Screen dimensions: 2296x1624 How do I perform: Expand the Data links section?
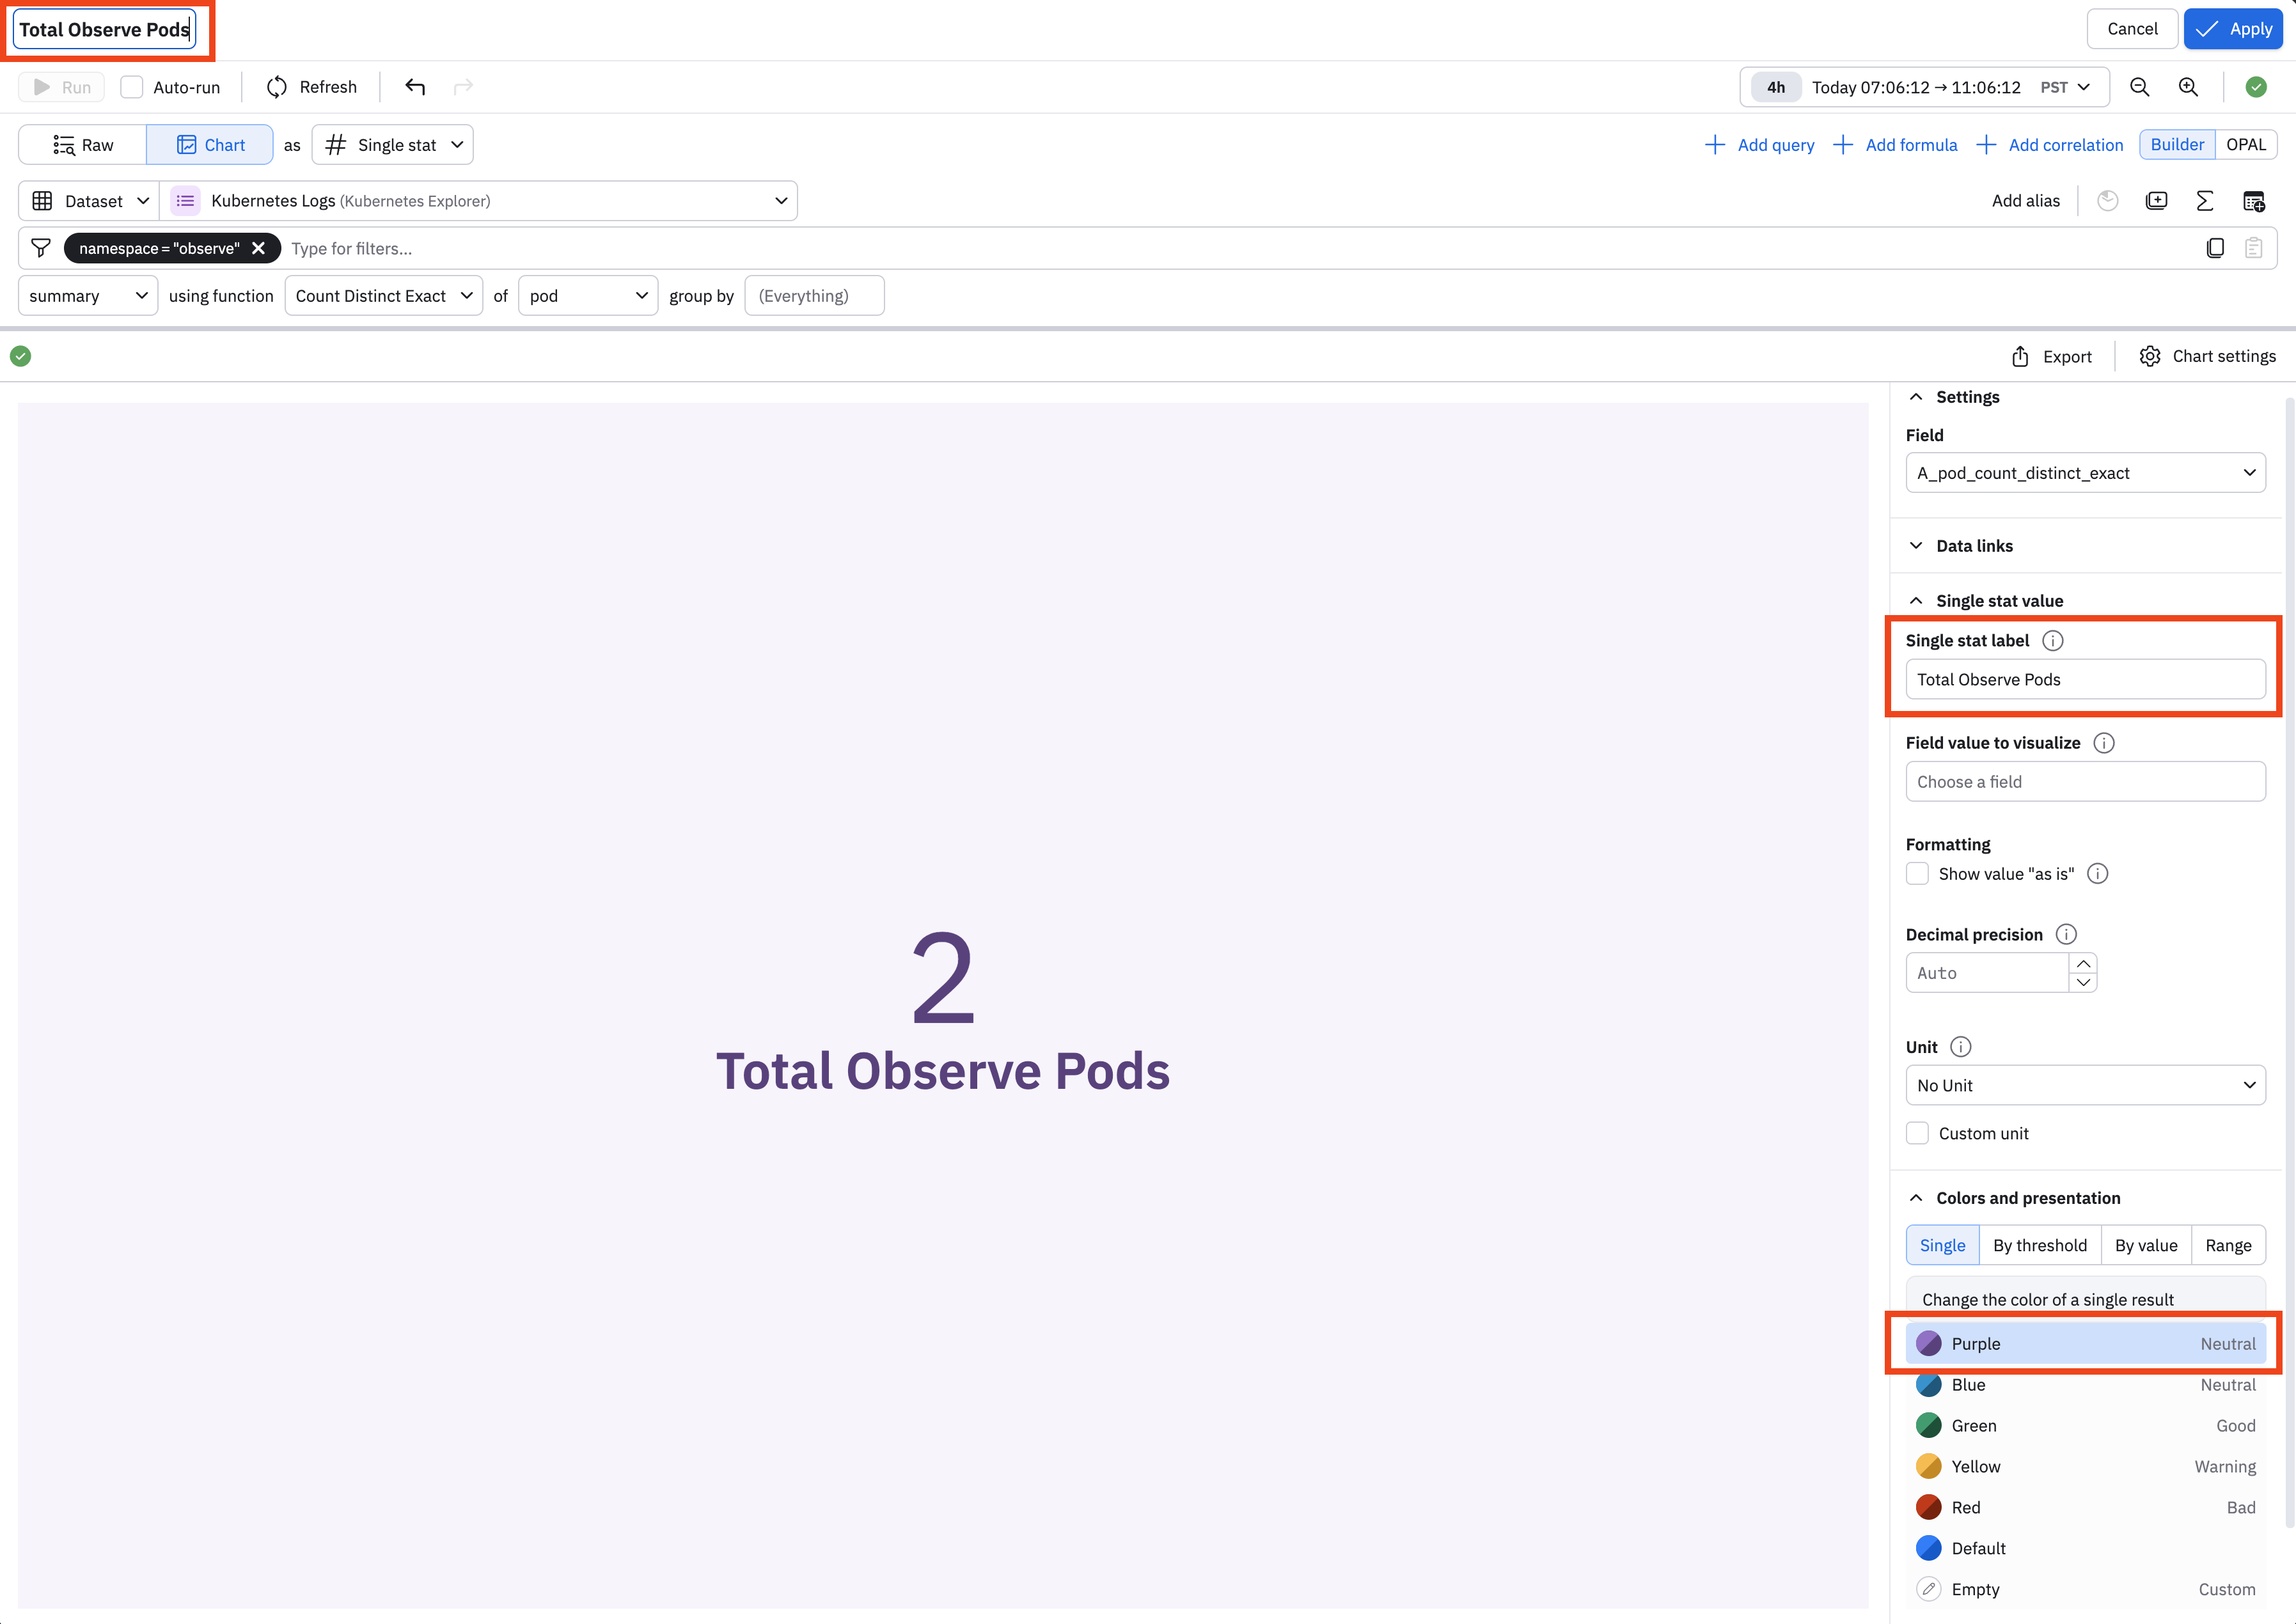[1974, 546]
